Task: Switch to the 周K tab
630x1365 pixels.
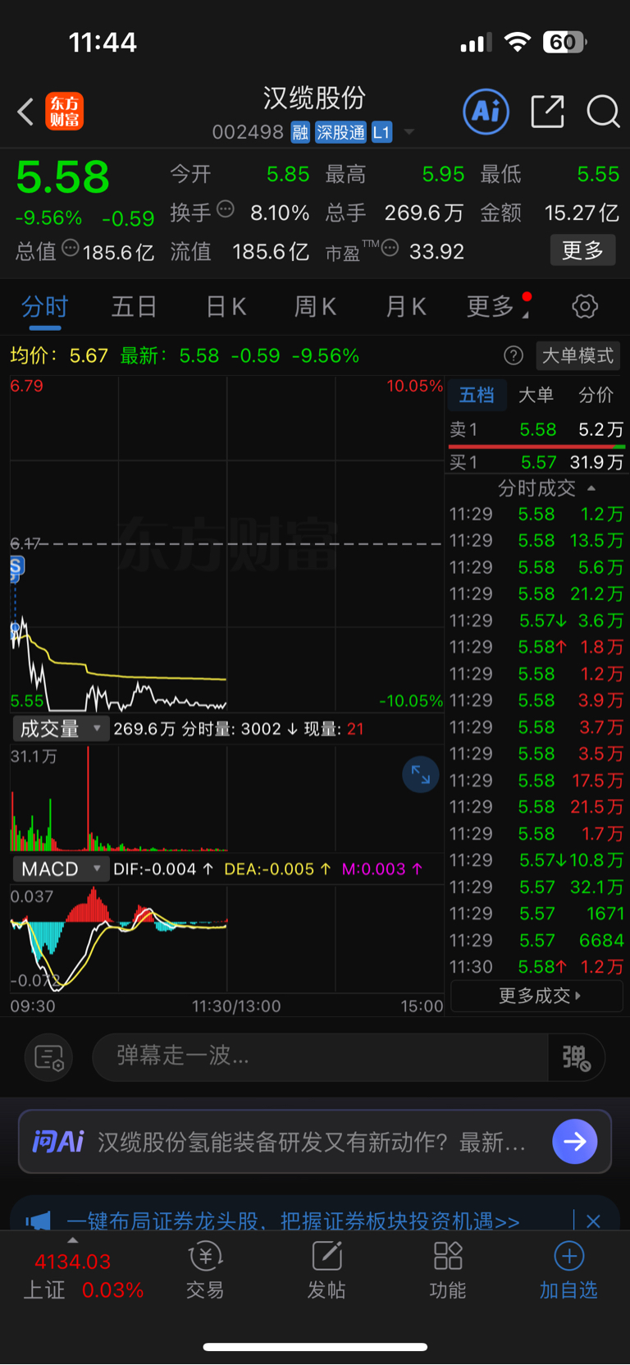Action: click(x=315, y=307)
